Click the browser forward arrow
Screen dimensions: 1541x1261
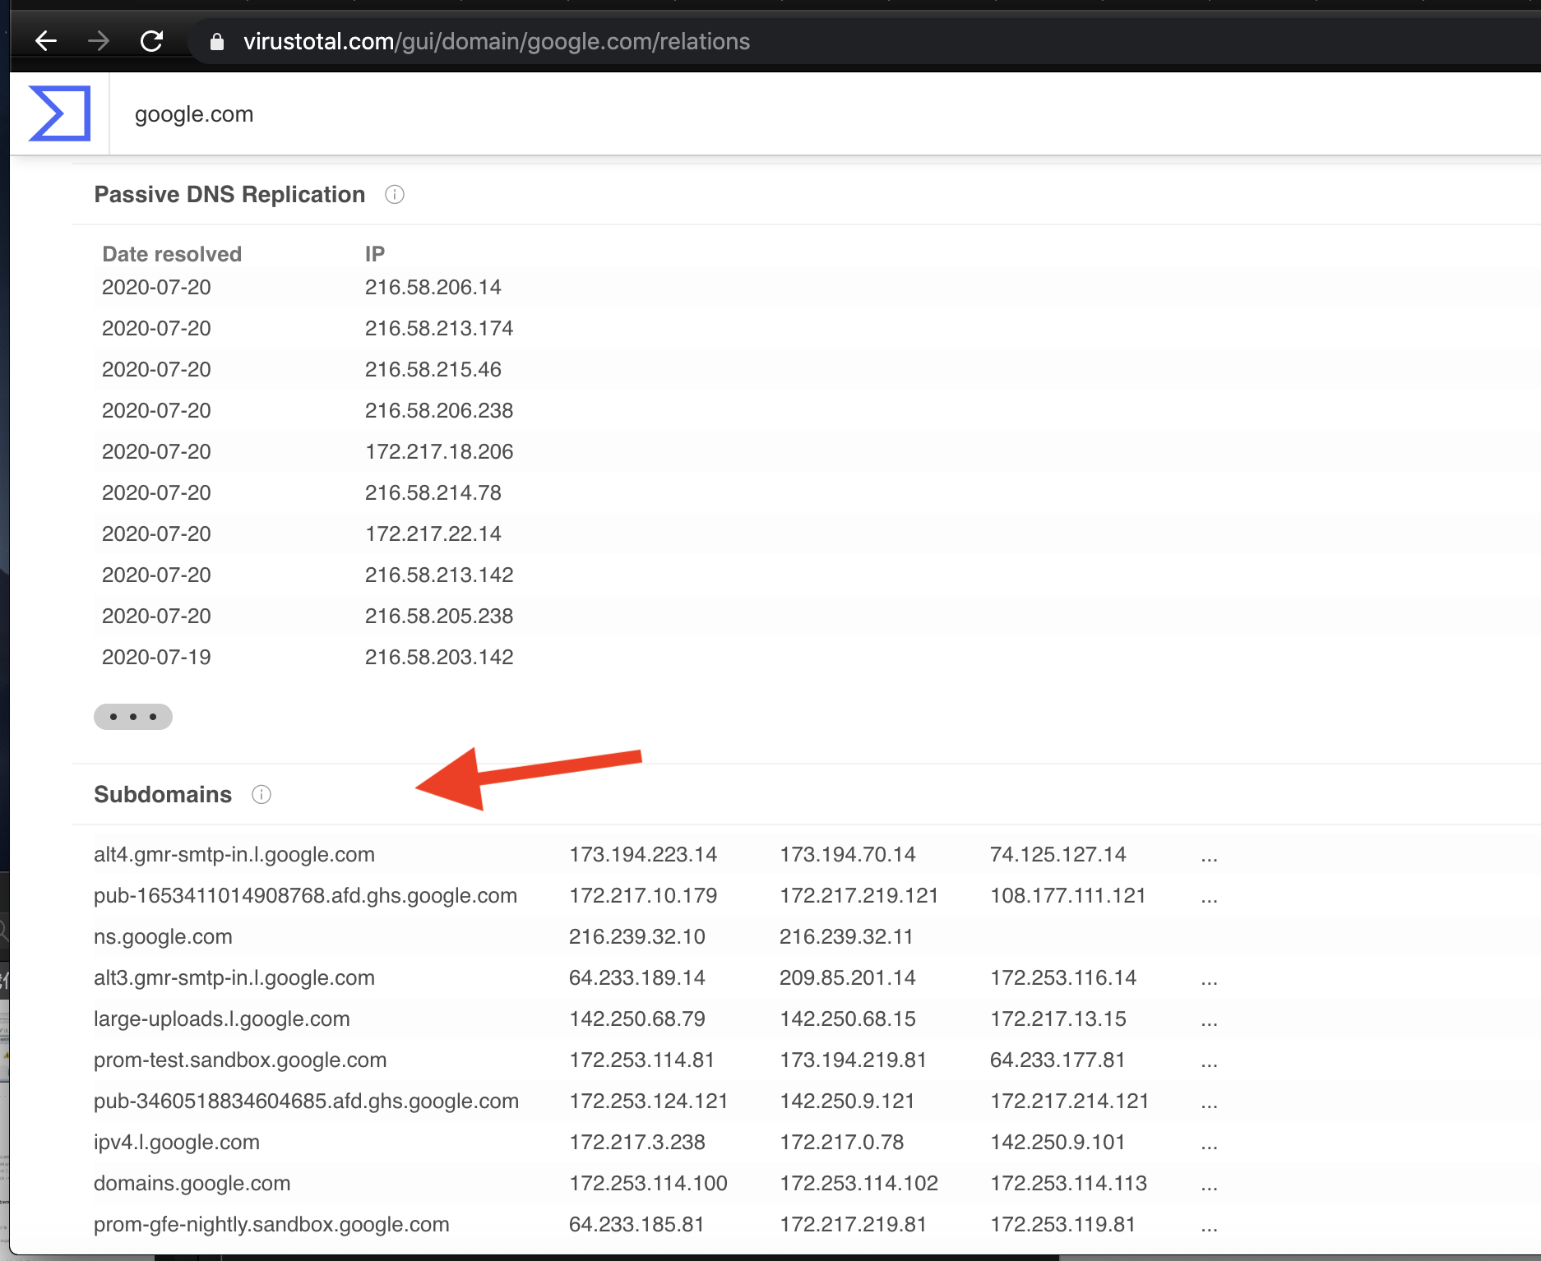[99, 41]
